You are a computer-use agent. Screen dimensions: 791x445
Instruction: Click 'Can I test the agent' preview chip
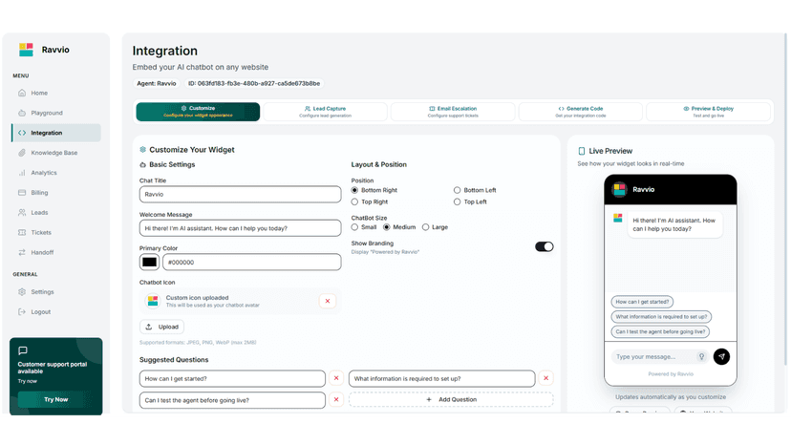coord(660,331)
